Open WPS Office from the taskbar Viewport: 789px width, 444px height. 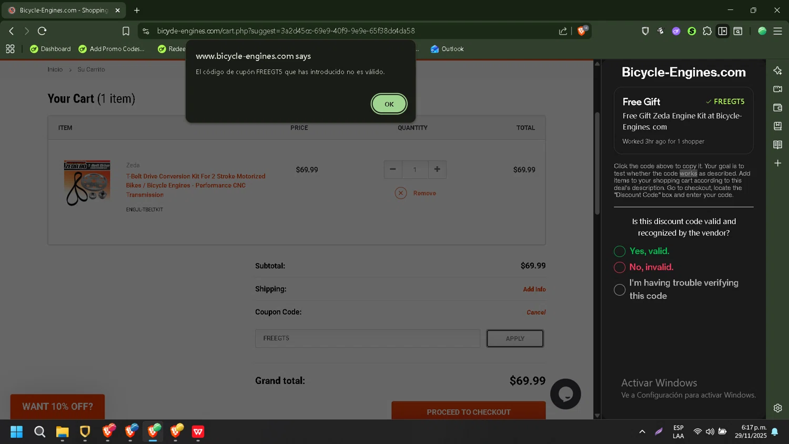(198, 432)
